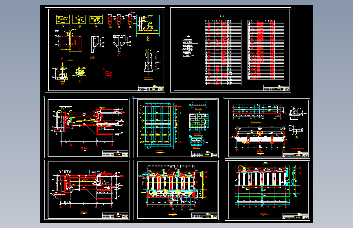Click the cyan plan detail below green grid
Viewport: 353px width, 228px height.
[x=197, y=141]
